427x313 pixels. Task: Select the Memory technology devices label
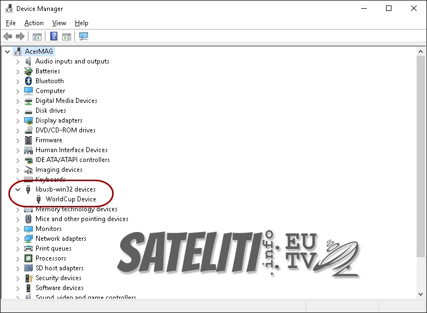[x=76, y=209]
